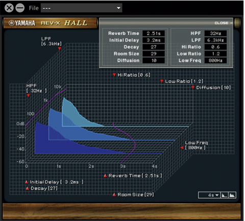Screen dimensions: 245x221
Task: Click the dark blue low-frequency decay envelope
Action: (x=51, y=141)
